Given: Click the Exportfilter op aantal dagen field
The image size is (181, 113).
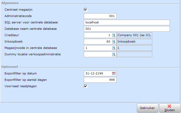Looking at the screenshot, I should (x=100, y=80).
